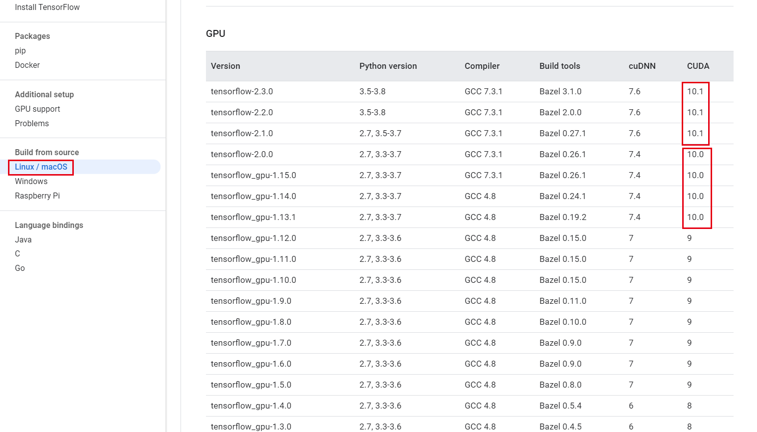Click the Bazel 0.24.1 build tools cell

click(x=563, y=197)
